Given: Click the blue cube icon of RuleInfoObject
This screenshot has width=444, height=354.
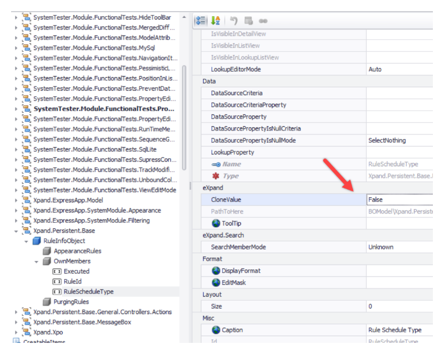Looking at the screenshot, I should 37,241.
